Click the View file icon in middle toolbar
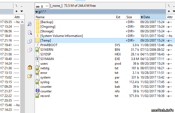Image resolution: width=175 pixels, height=113 pixels. coord(30,24)
